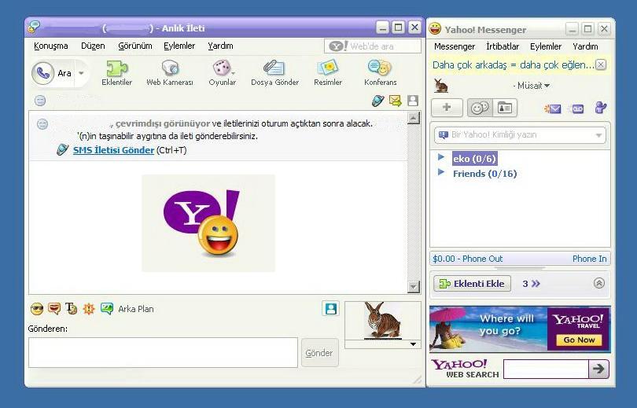
Task: Open text formatting icon
Action: click(x=71, y=309)
